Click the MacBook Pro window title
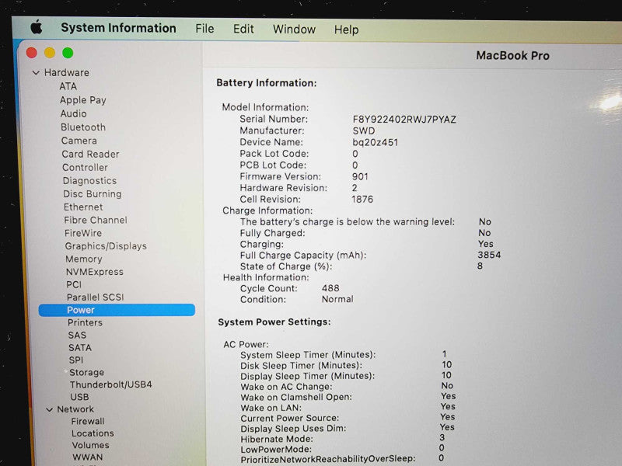 [512, 55]
